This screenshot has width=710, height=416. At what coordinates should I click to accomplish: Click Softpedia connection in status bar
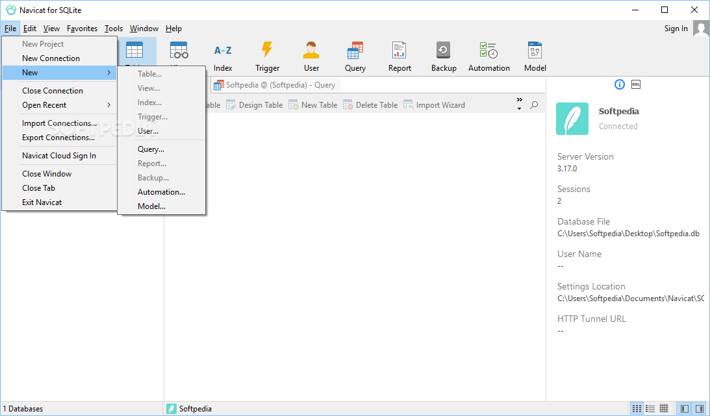[x=189, y=409]
